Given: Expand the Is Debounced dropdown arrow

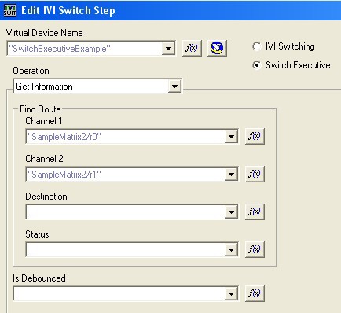Looking at the screenshot, I should tap(231, 293).
